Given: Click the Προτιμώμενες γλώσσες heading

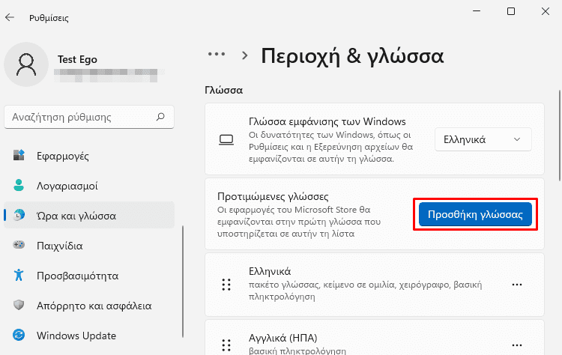Looking at the screenshot, I should tap(273, 196).
